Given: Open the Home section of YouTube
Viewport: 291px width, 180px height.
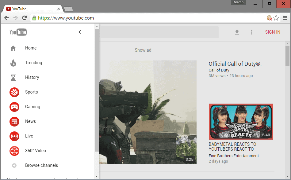Looking at the screenshot, I should click(31, 48).
